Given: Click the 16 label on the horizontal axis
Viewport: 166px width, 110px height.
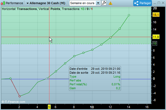Looking at the screenshot, I should click(x=147, y=107).
